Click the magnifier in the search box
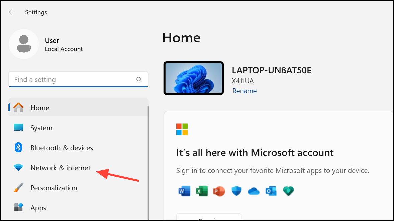The width and height of the screenshot is (394, 221). coord(139,79)
